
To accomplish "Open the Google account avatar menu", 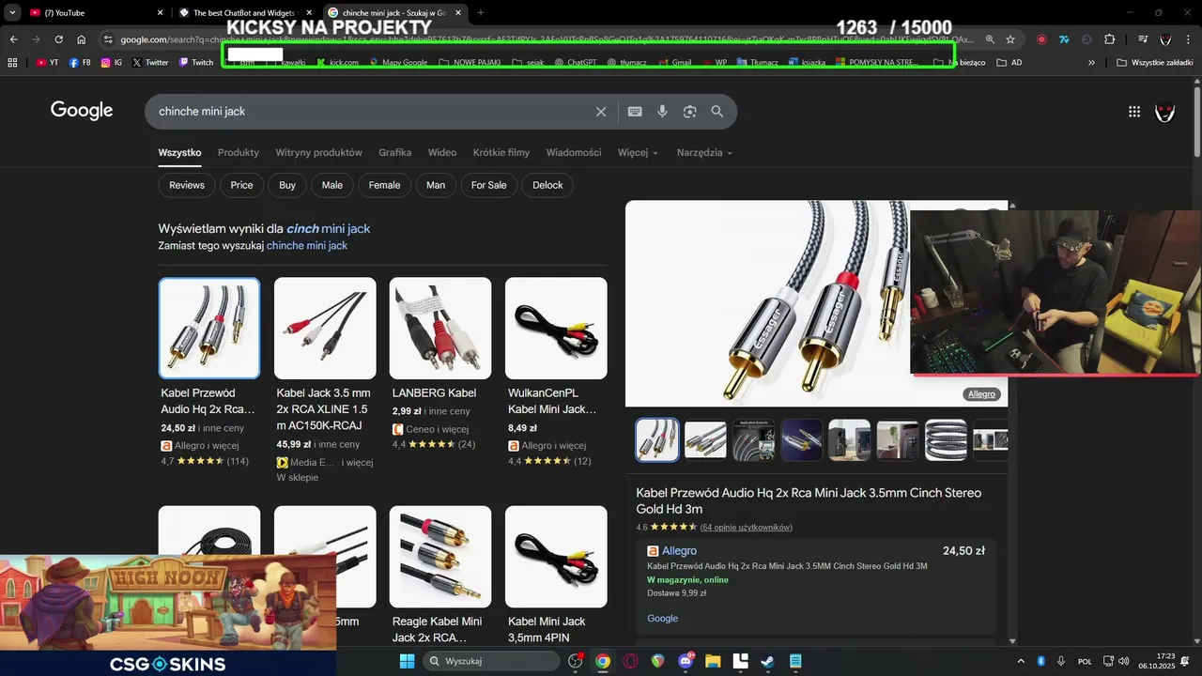I will (1164, 112).
